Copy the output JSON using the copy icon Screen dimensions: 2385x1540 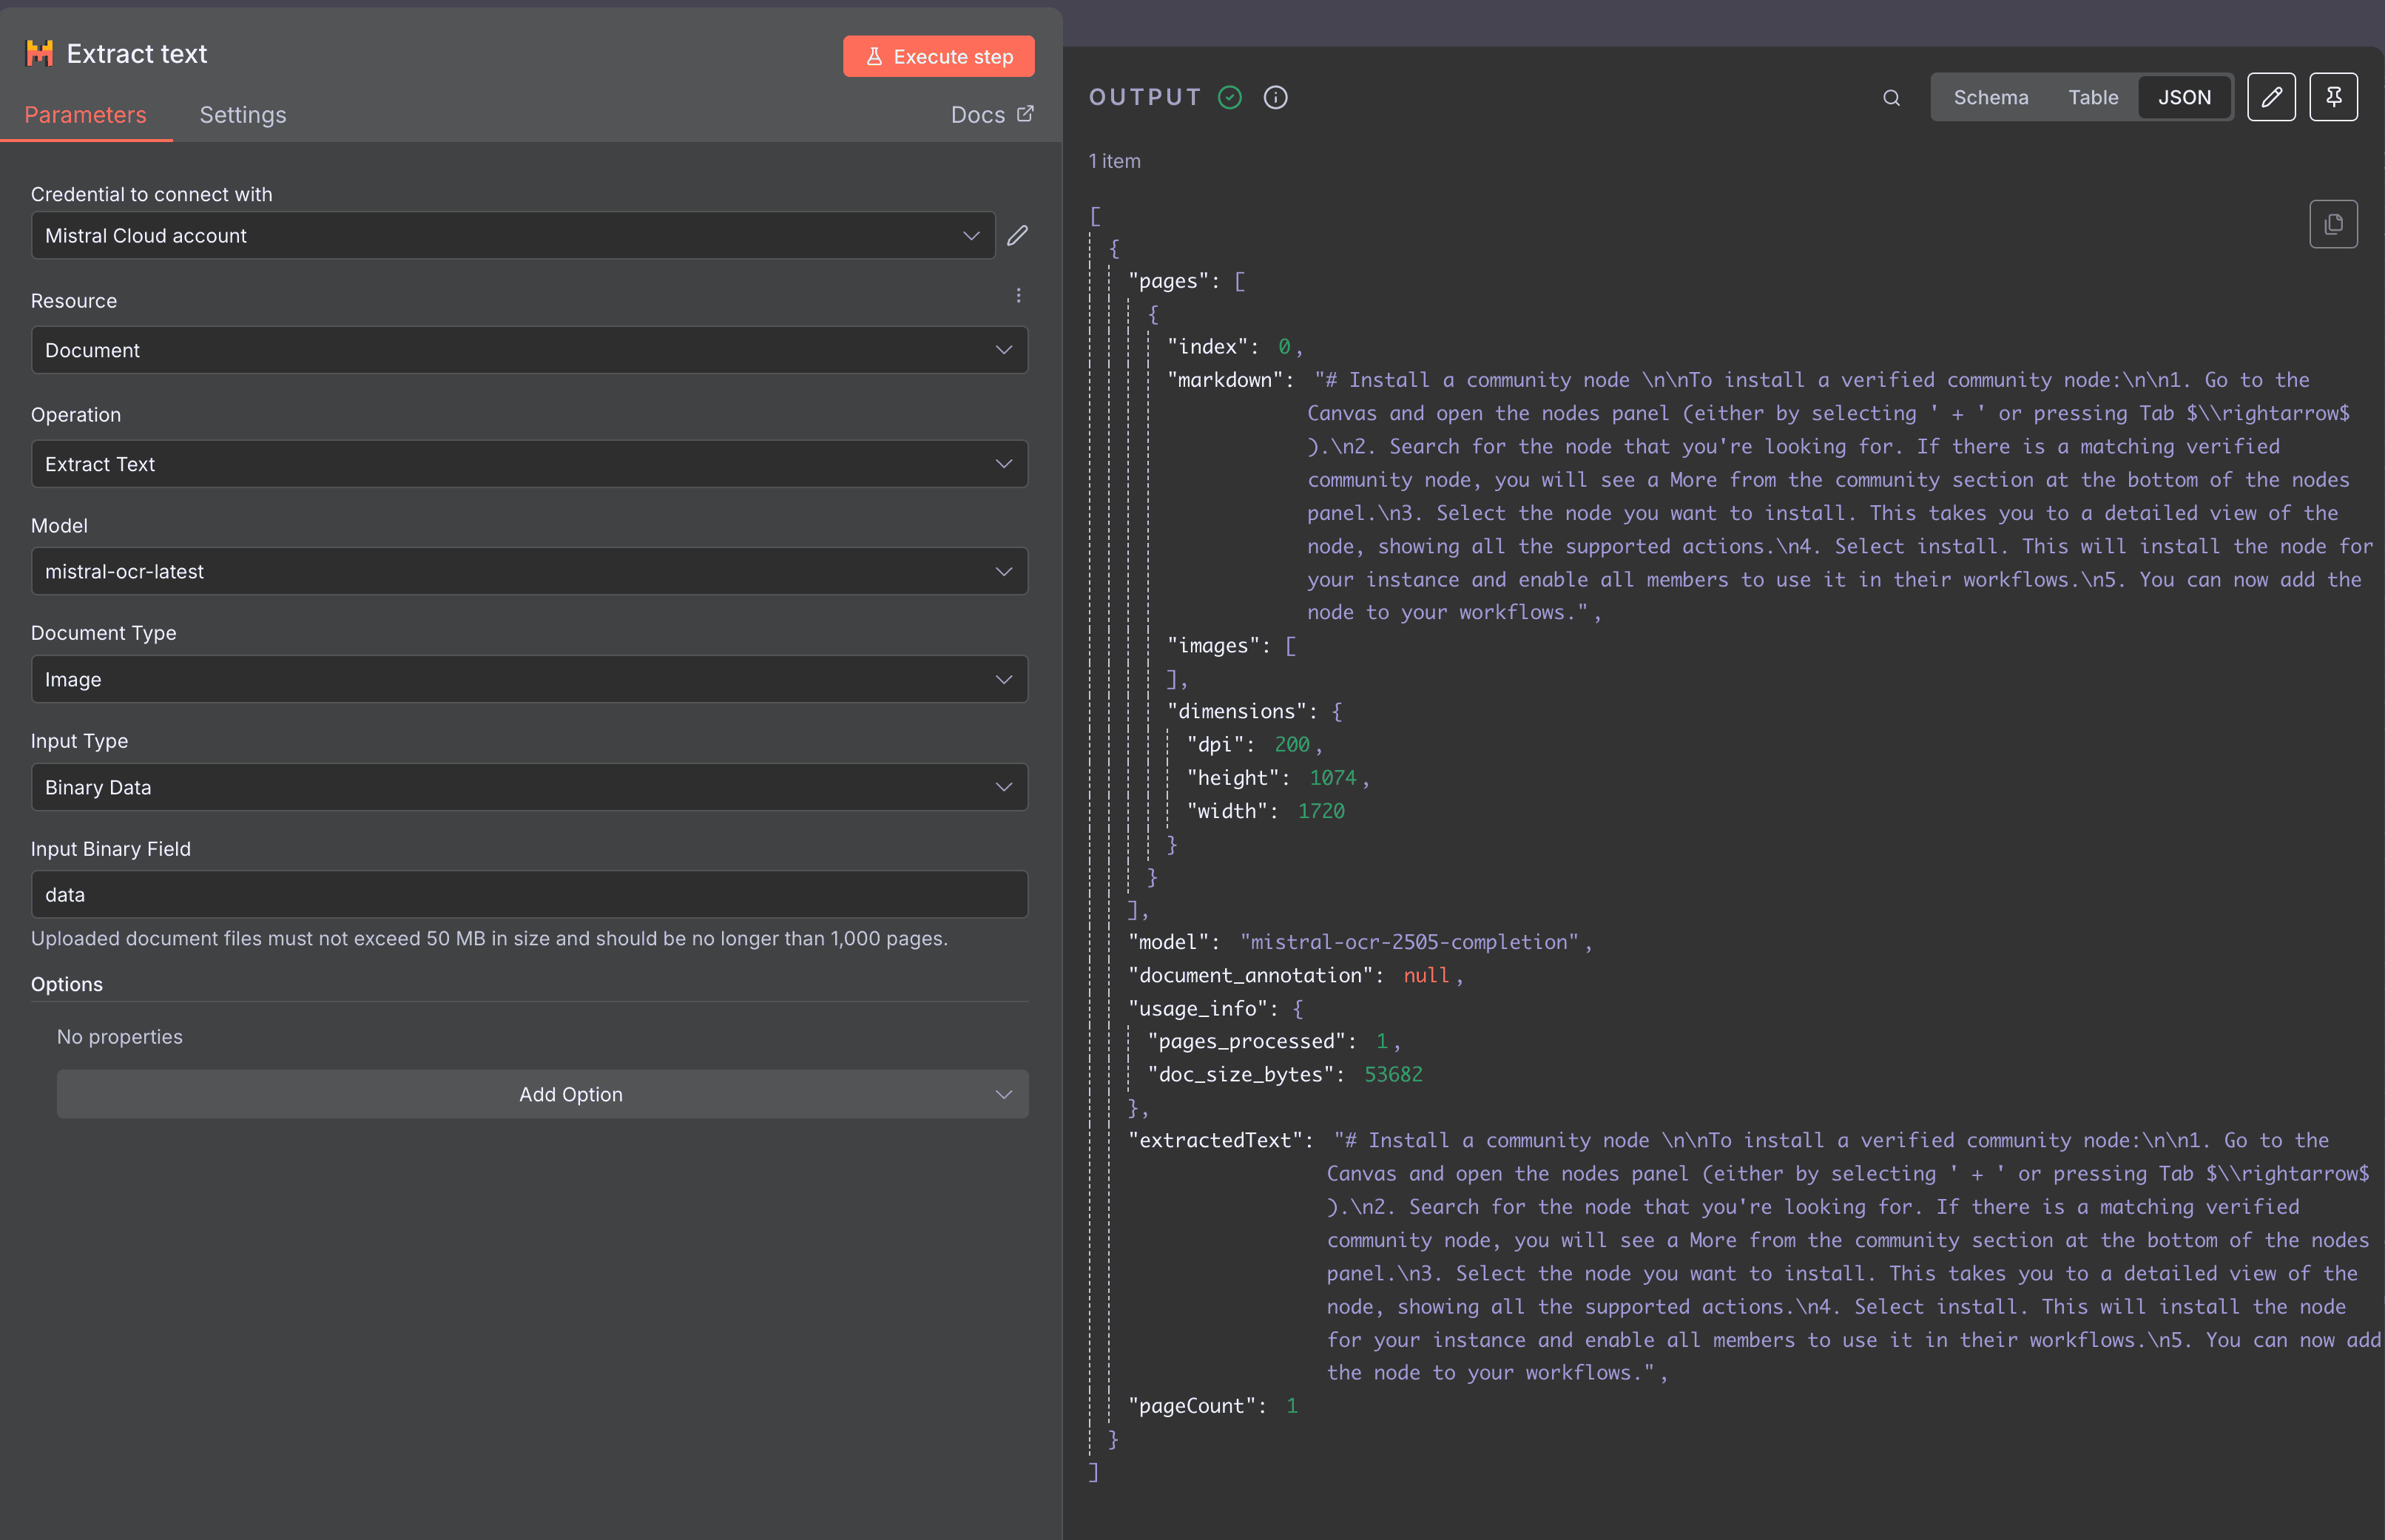tap(2334, 224)
